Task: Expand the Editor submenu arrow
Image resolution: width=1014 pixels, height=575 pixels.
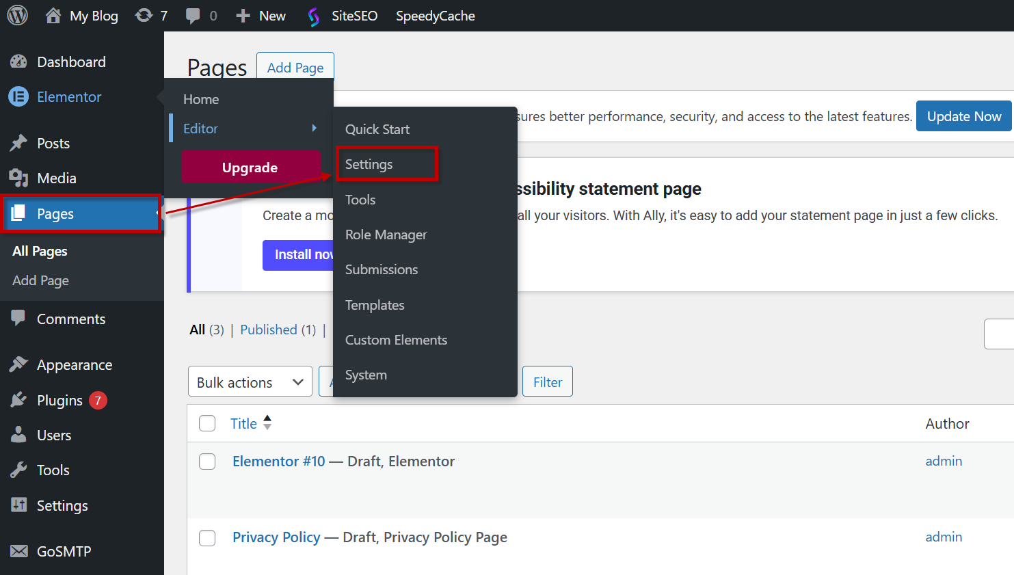Action: pyautogui.click(x=314, y=128)
